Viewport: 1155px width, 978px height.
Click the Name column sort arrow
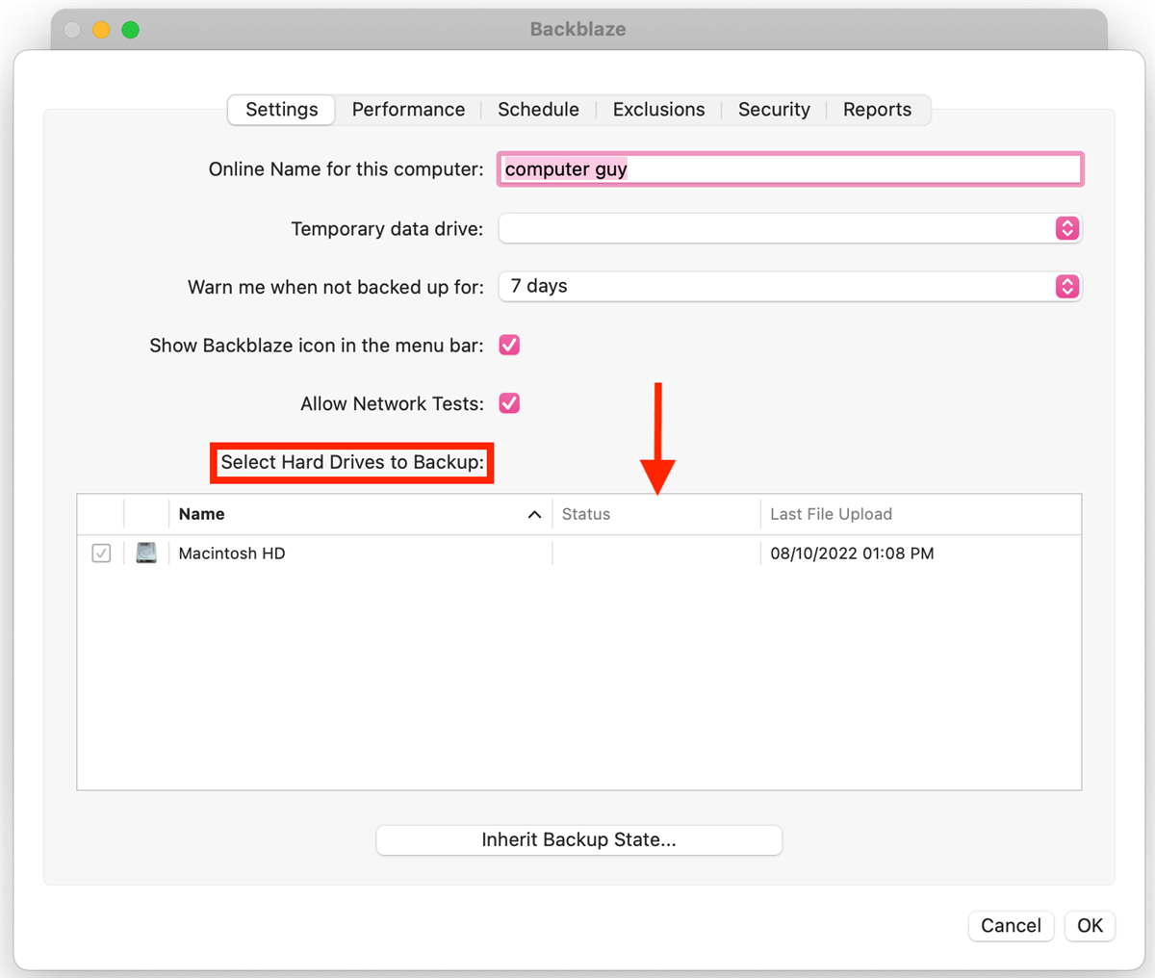point(534,515)
